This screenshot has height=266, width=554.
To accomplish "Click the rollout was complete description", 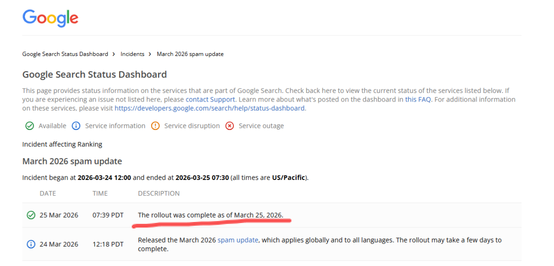I will click(x=210, y=215).
